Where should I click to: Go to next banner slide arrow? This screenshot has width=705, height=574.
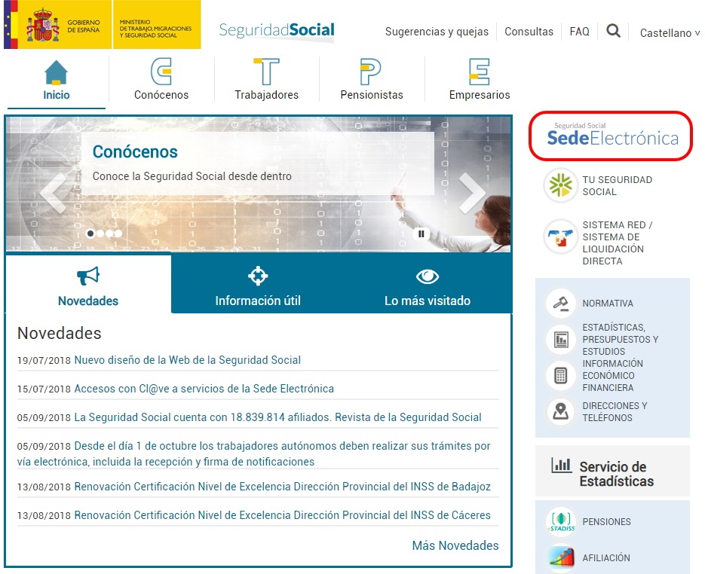tap(472, 194)
